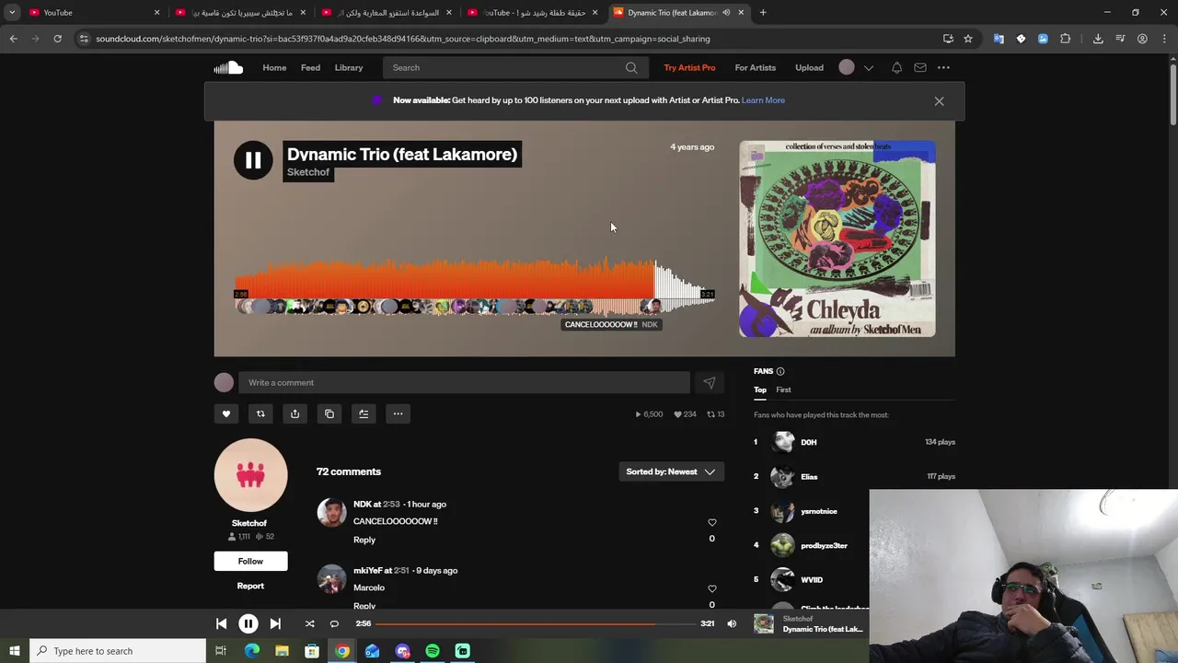Toggle repeat in the player bar
1178x663 pixels.
(x=334, y=623)
